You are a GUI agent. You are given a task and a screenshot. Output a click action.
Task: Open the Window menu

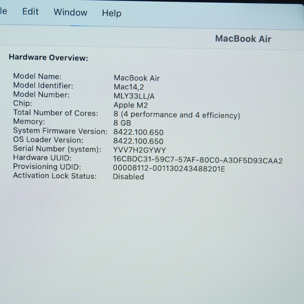point(70,12)
